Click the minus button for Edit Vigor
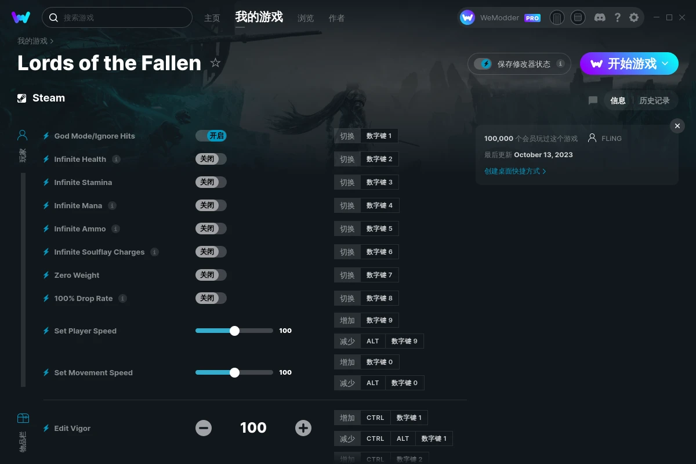696x464 pixels. coord(204,428)
